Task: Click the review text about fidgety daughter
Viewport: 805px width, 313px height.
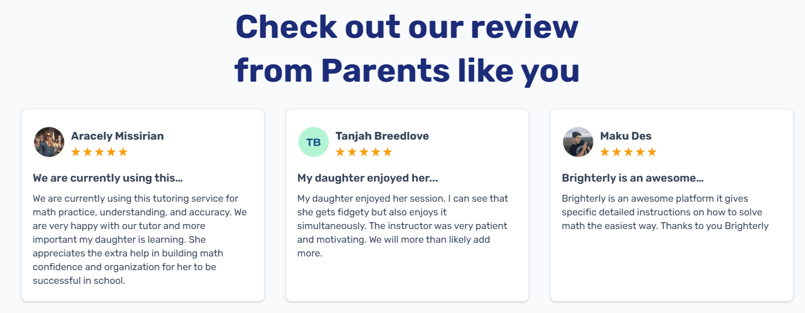Action: (x=402, y=225)
